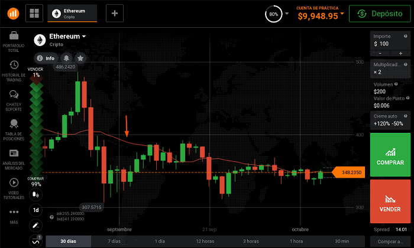Open the Cierre auto settings

tap(390, 120)
